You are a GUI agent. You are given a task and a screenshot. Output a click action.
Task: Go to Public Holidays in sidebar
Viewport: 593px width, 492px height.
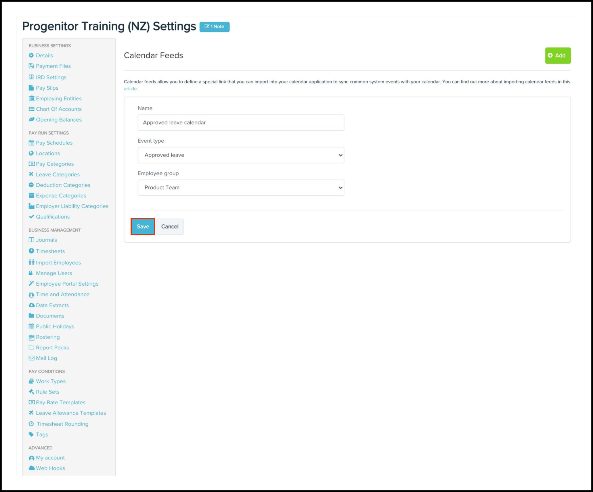(55, 326)
